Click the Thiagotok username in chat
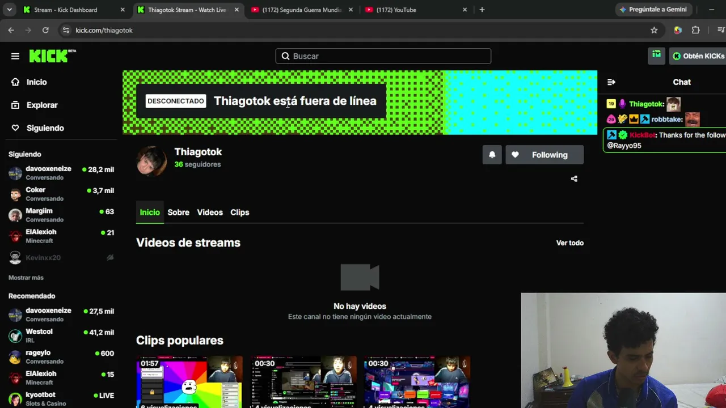This screenshot has height=408, width=726. coord(646,104)
